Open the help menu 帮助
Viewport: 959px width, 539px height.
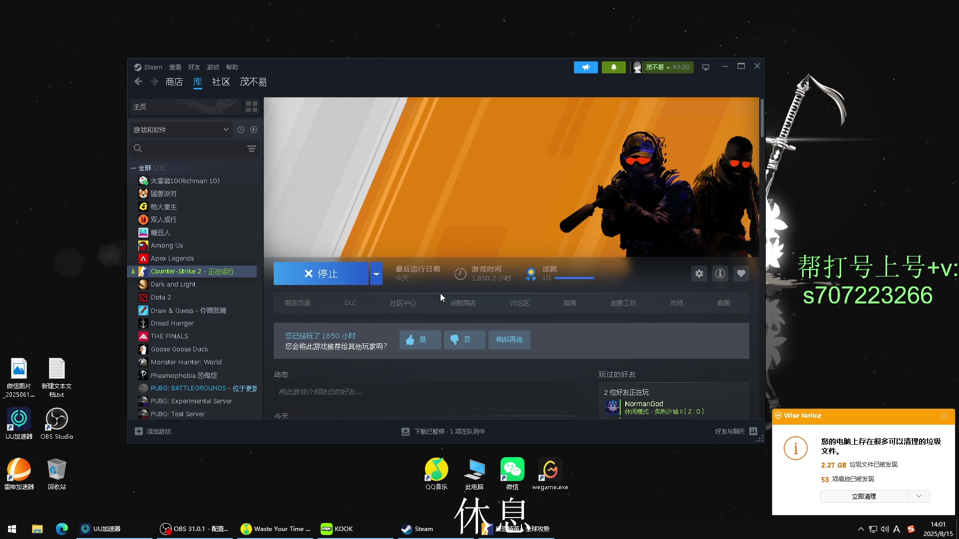(232, 67)
